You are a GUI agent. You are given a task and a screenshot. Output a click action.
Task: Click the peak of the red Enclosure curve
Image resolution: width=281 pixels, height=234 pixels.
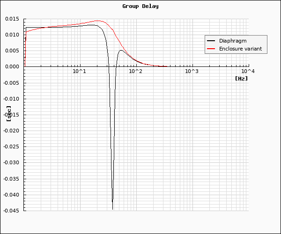tap(99, 21)
